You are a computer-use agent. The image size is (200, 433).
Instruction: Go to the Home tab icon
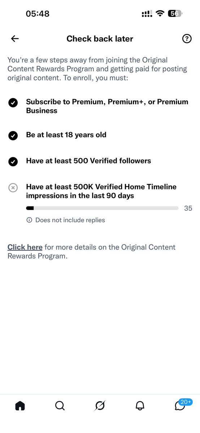(20, 406)
